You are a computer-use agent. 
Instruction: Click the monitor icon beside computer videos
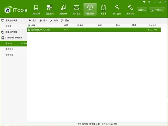(3, 20)
